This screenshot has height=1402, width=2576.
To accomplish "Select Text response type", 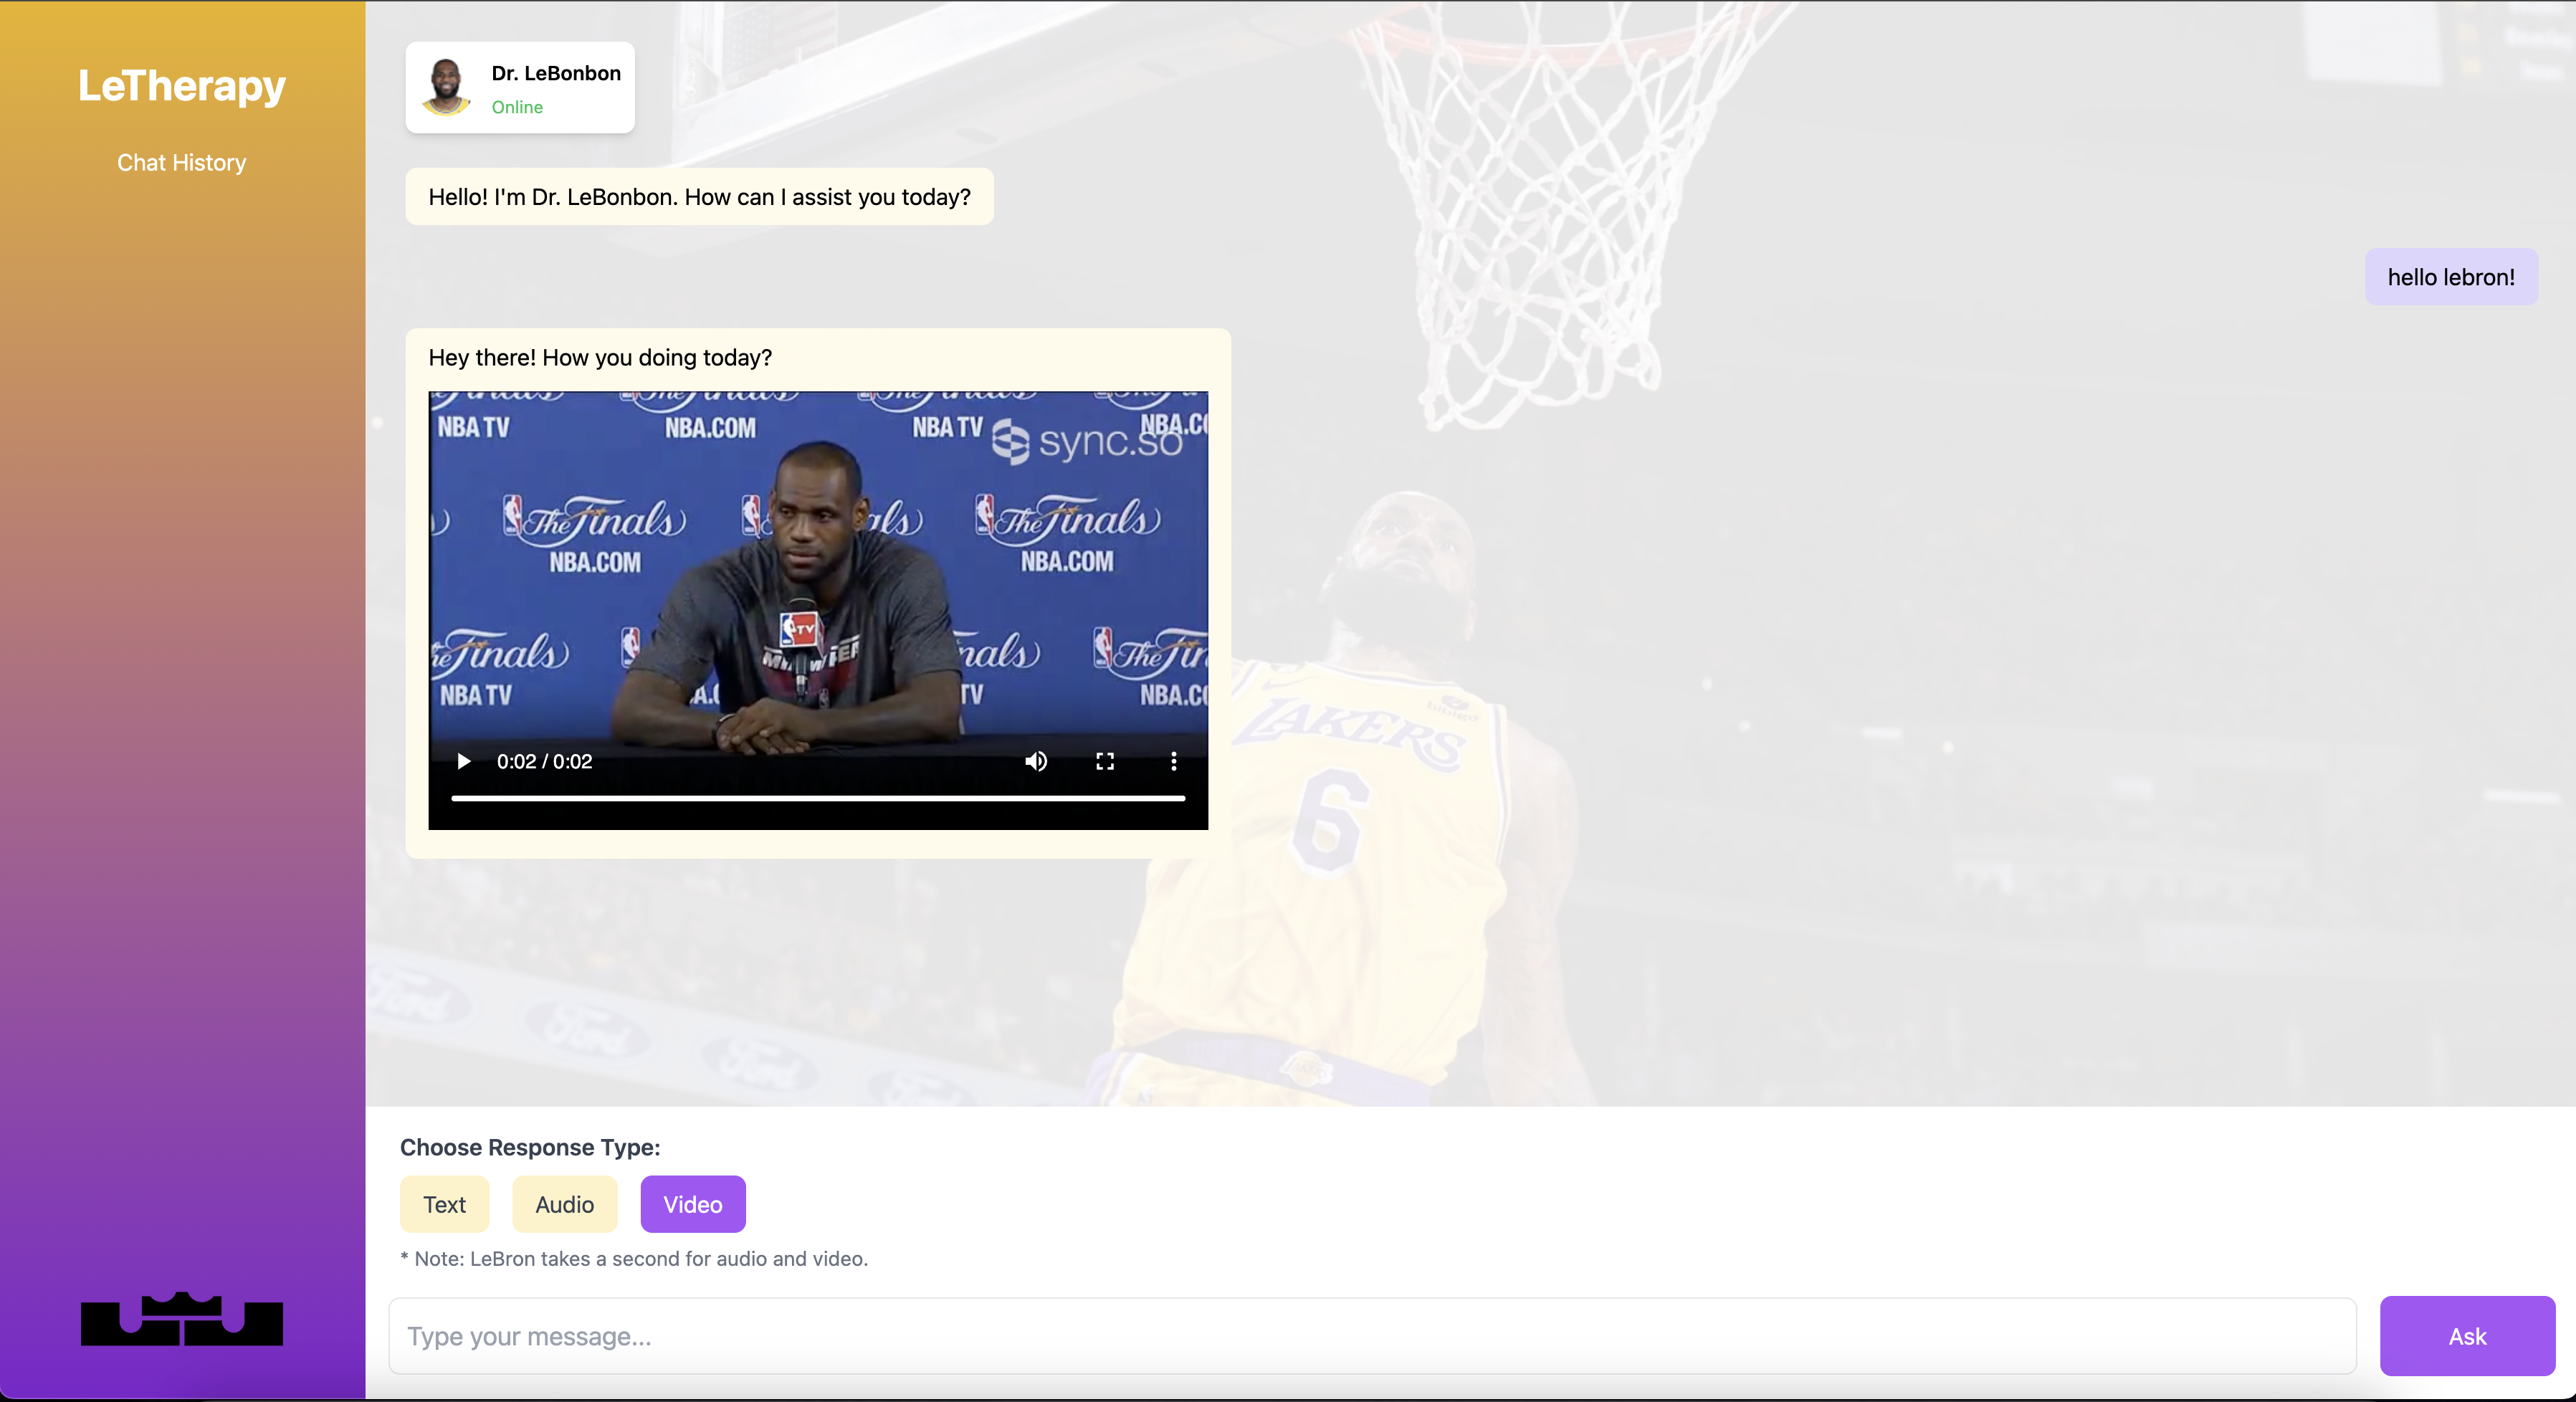I will 444,1204.
